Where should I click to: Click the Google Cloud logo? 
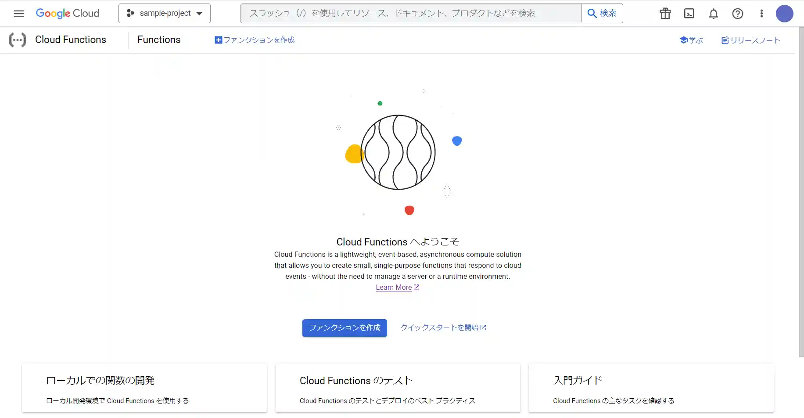[x=68, y=13]
